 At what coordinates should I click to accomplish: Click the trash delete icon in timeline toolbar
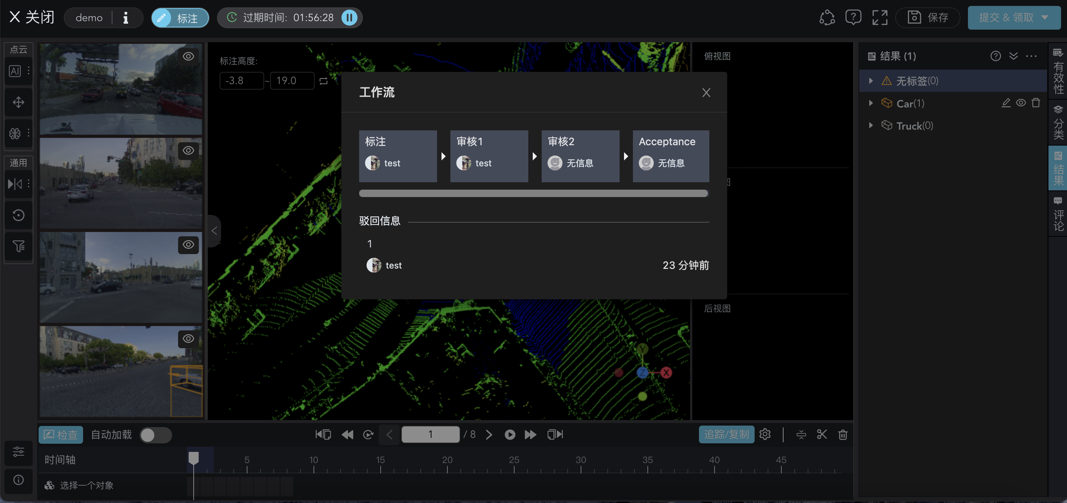pos(843,434)
